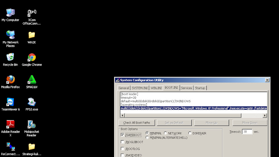Viewport: 279px width, 157px height.
Task: Click the Move Up button
Action: click(x=211, y=123)
